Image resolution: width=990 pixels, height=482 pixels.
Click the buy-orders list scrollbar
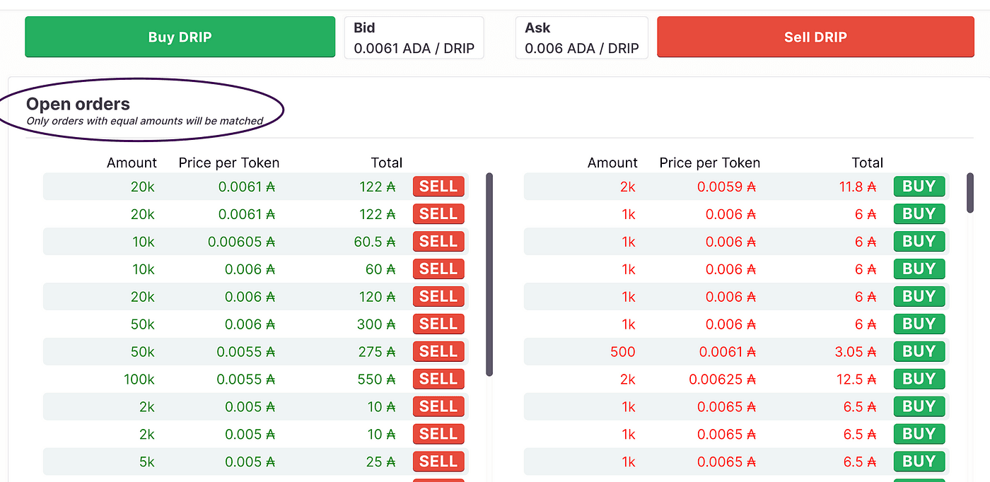coord(489,274)
